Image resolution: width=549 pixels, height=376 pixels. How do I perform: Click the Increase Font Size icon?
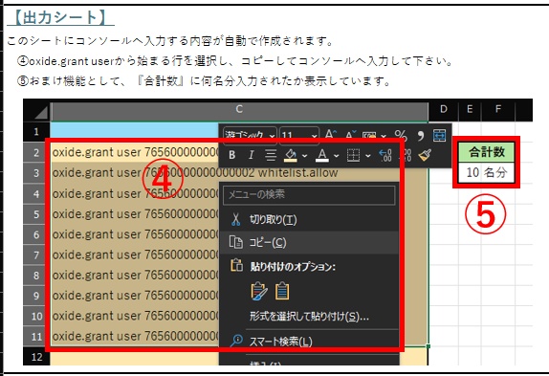pos(331,135)
